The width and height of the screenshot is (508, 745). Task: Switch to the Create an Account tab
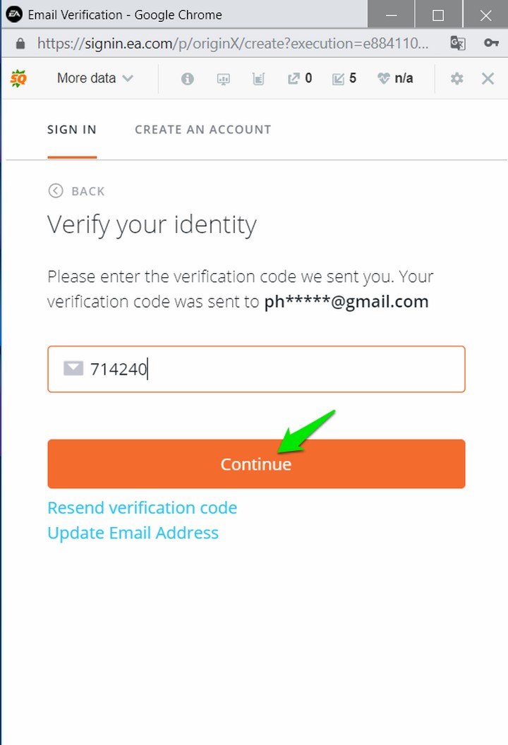pos(203,130)
